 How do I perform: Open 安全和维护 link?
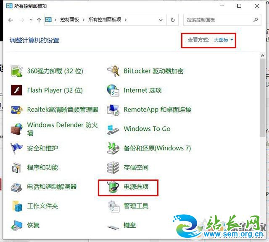pyautogui.click(x=42, y=148)
